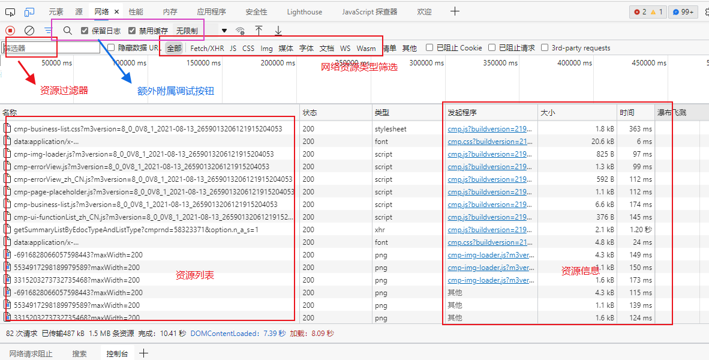Image resolution: width=709 pixels, height=360 pixels.
Task: Enable the 已阻止 Cookie checkbox
Action: [429, 48]
